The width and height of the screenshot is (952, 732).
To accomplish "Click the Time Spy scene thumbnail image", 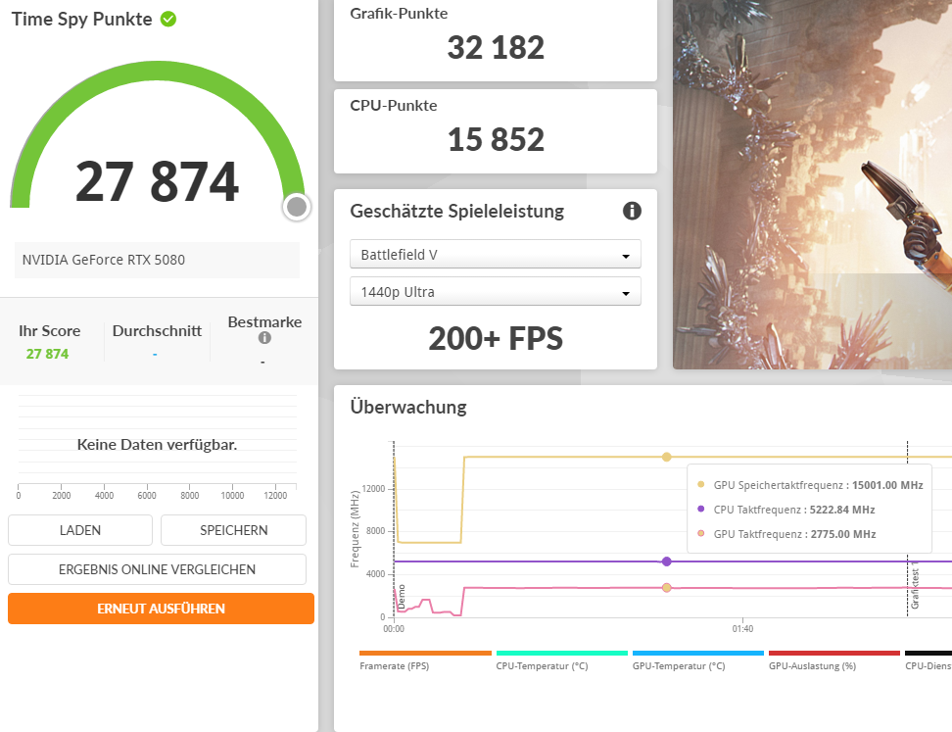I will pyautogui.click(x=812, y=184).
